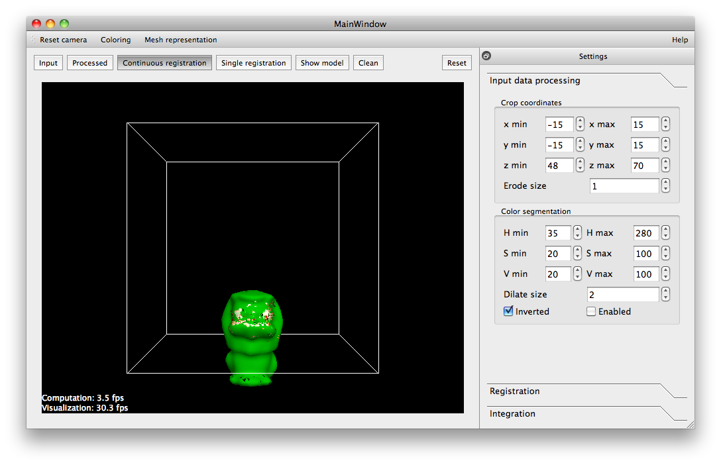Image resolution: width=721 pixels, height=465 pixels.
Task: Expand the Integration settings section
Action: [x=586, y=413]
